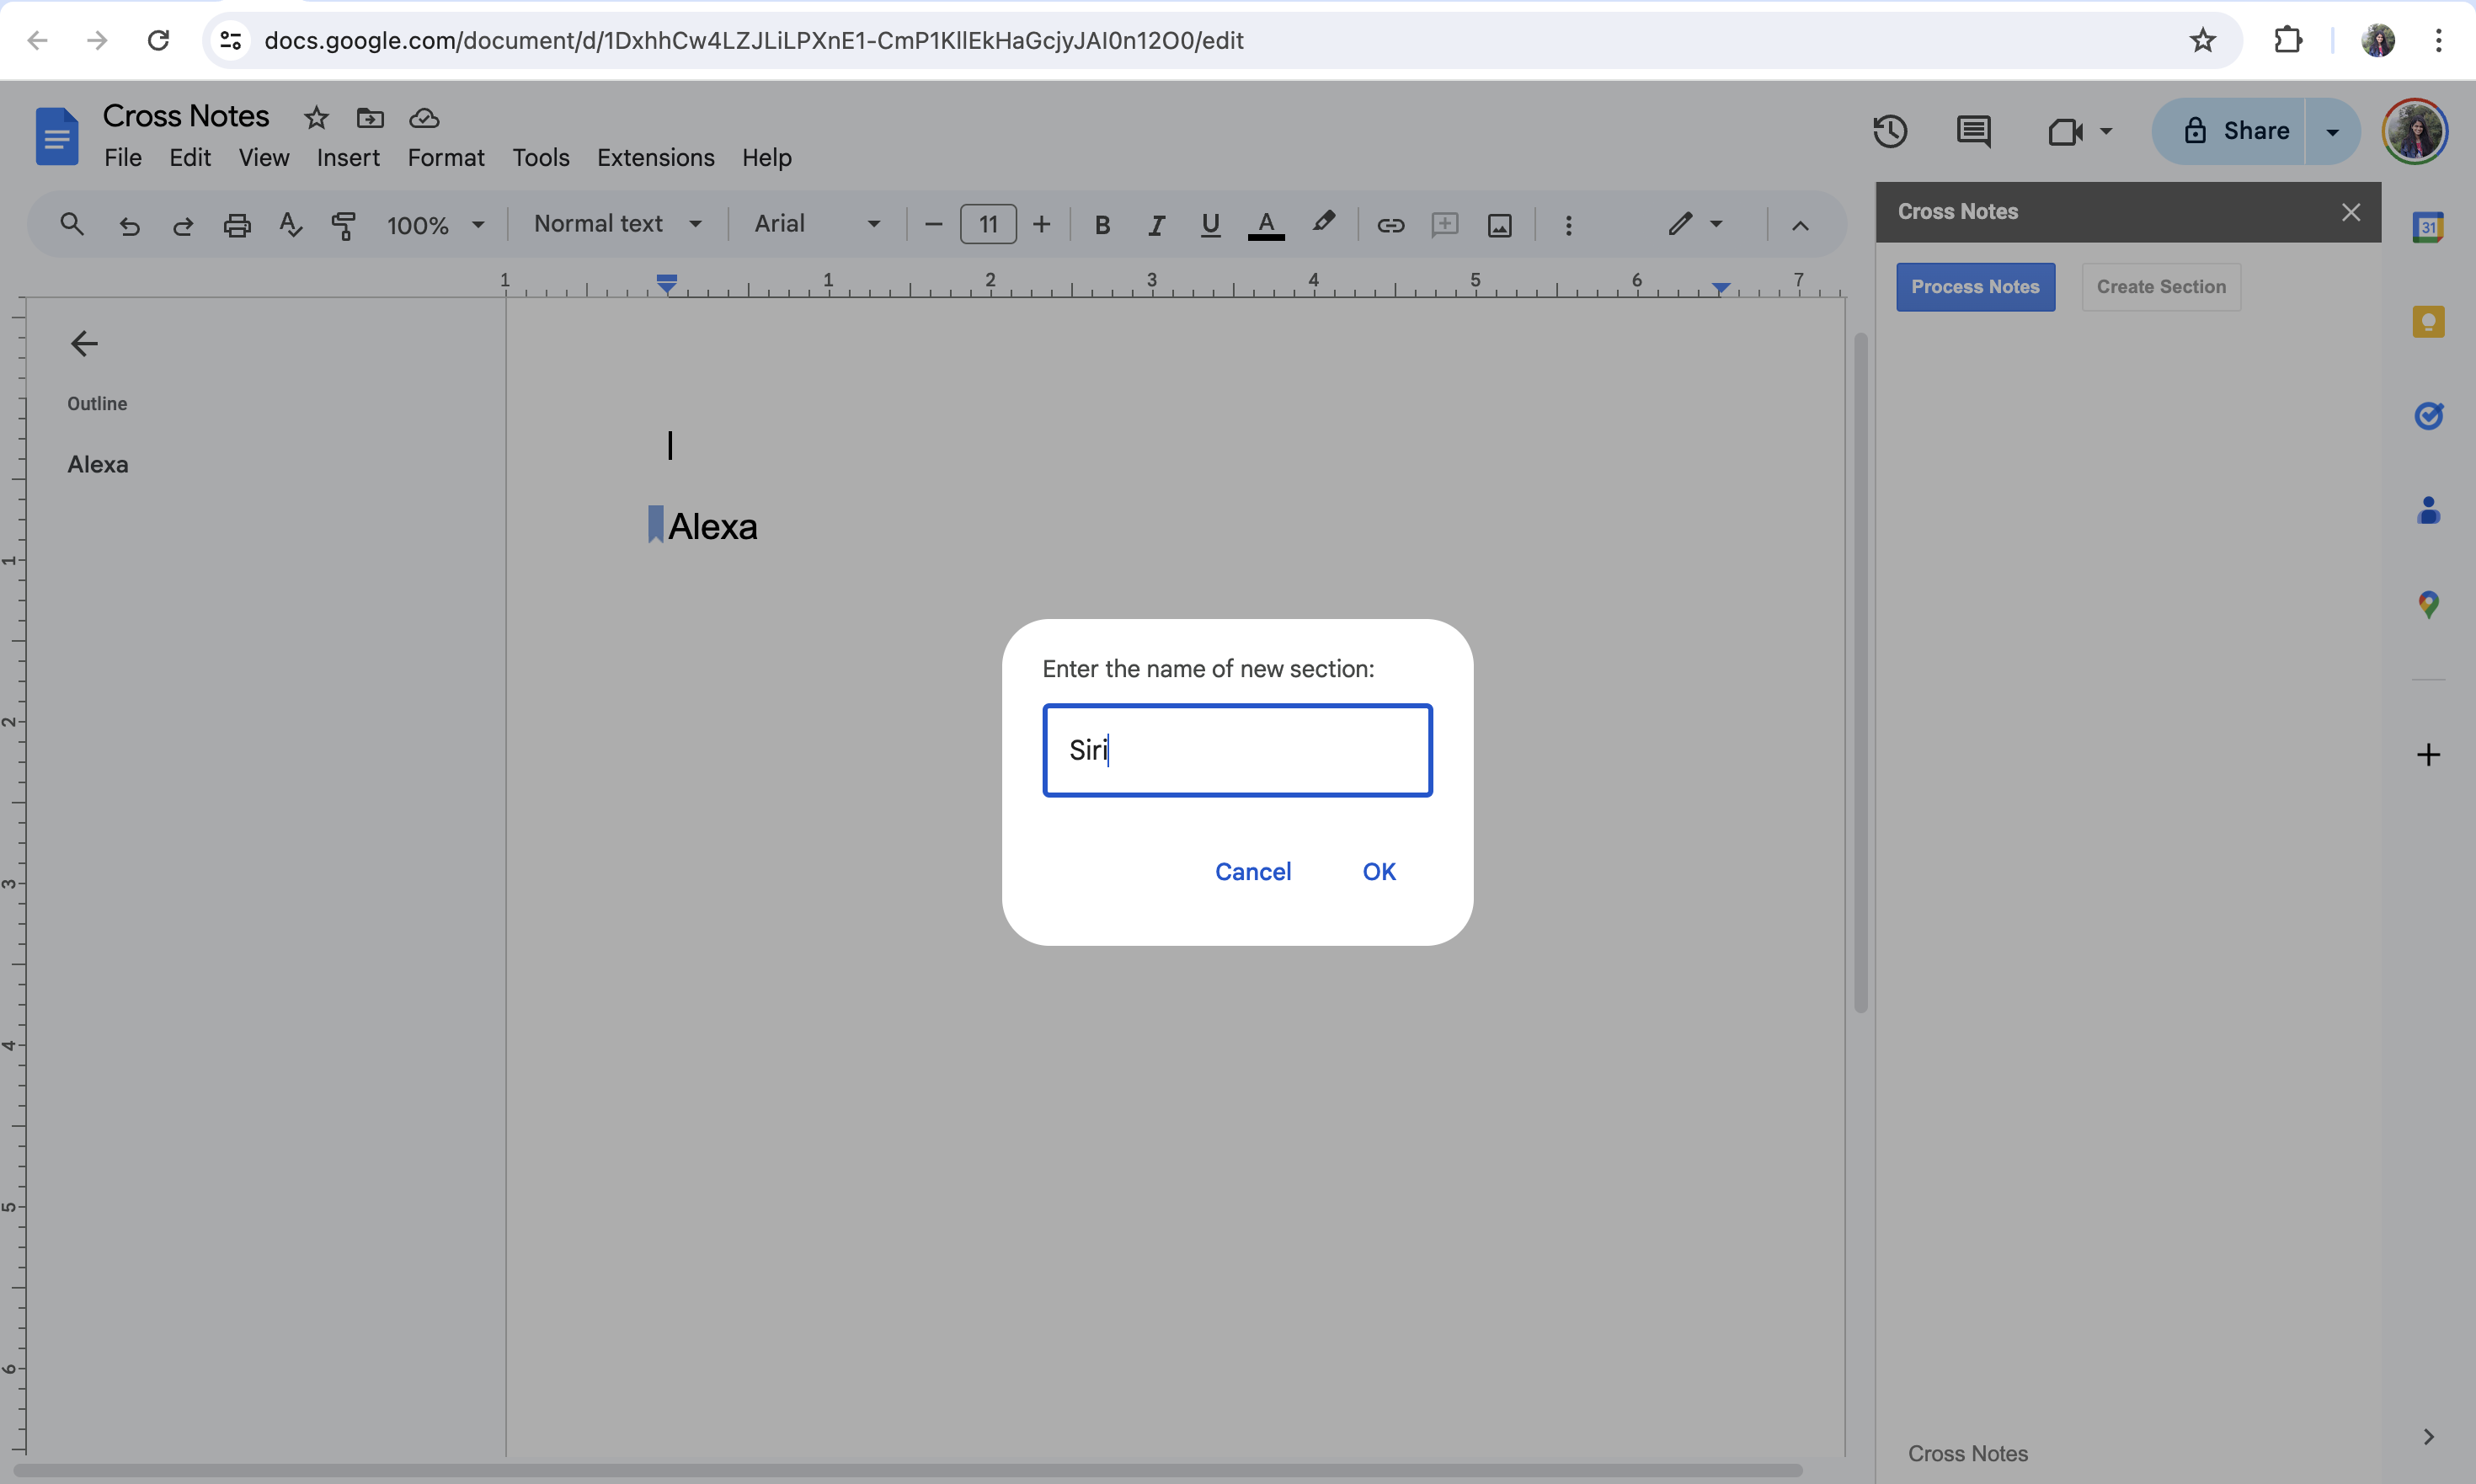Open the Arial font dropdown
The width and height of the screenshot is (2476, 1484).
[x=816, y=224]
